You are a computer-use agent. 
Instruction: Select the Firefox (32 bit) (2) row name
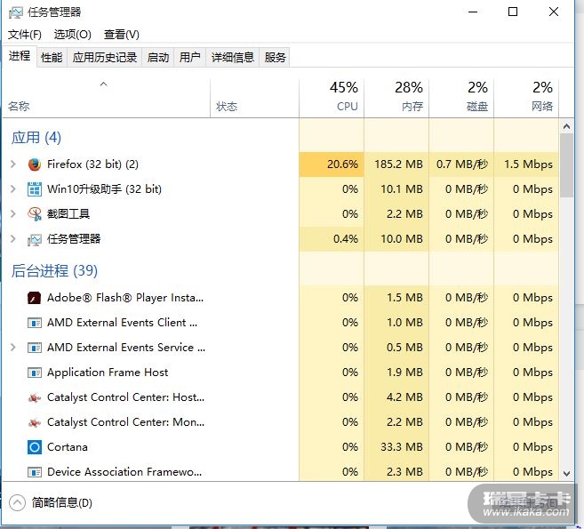coord(92,164)
